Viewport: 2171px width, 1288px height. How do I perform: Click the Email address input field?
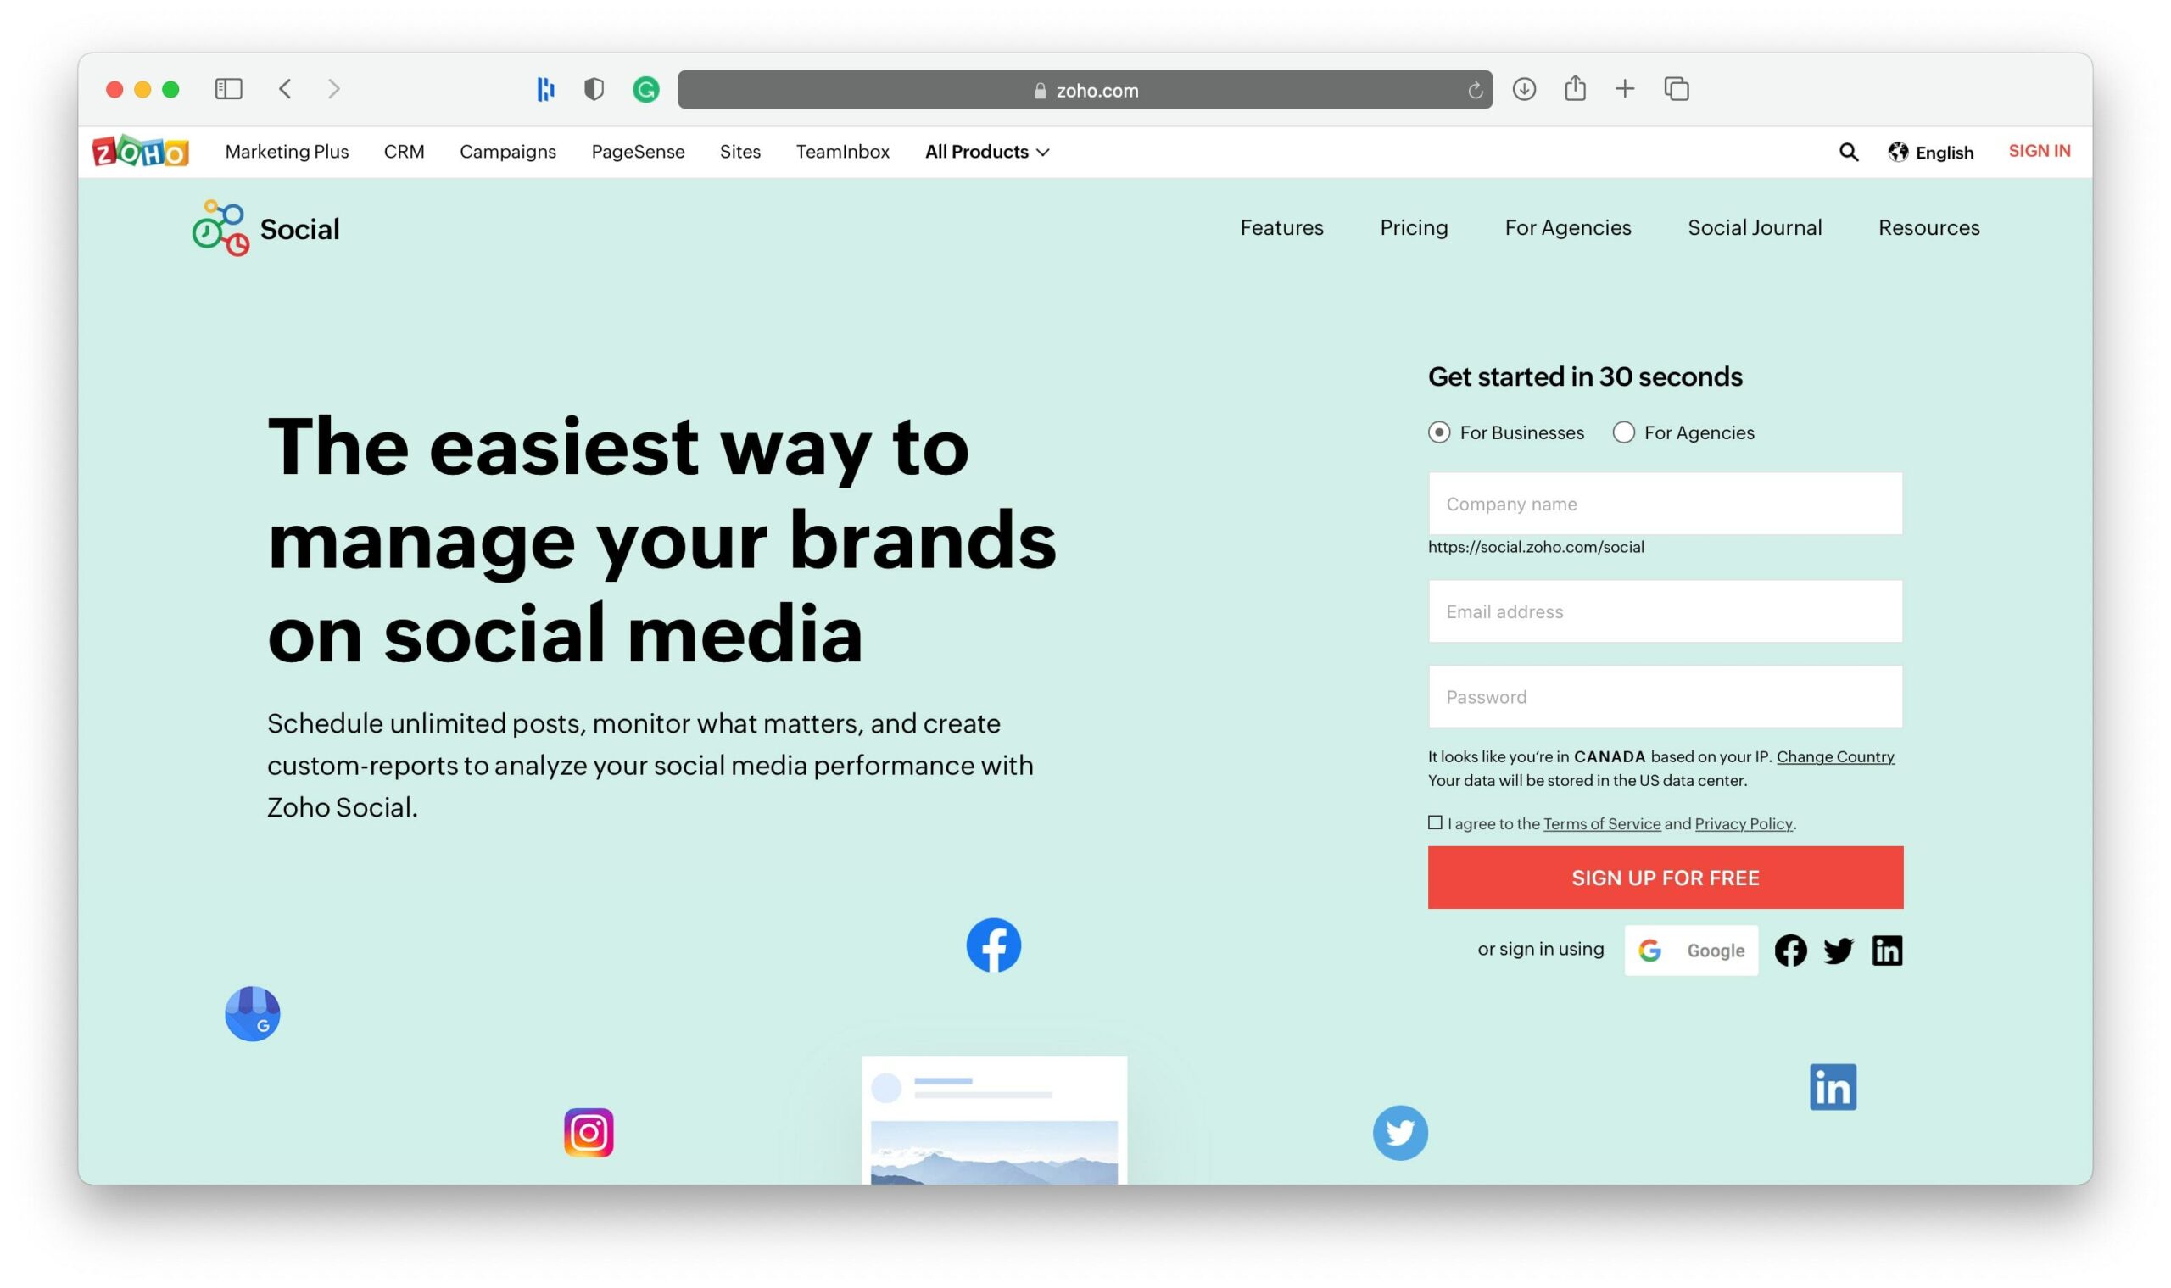1665,611
